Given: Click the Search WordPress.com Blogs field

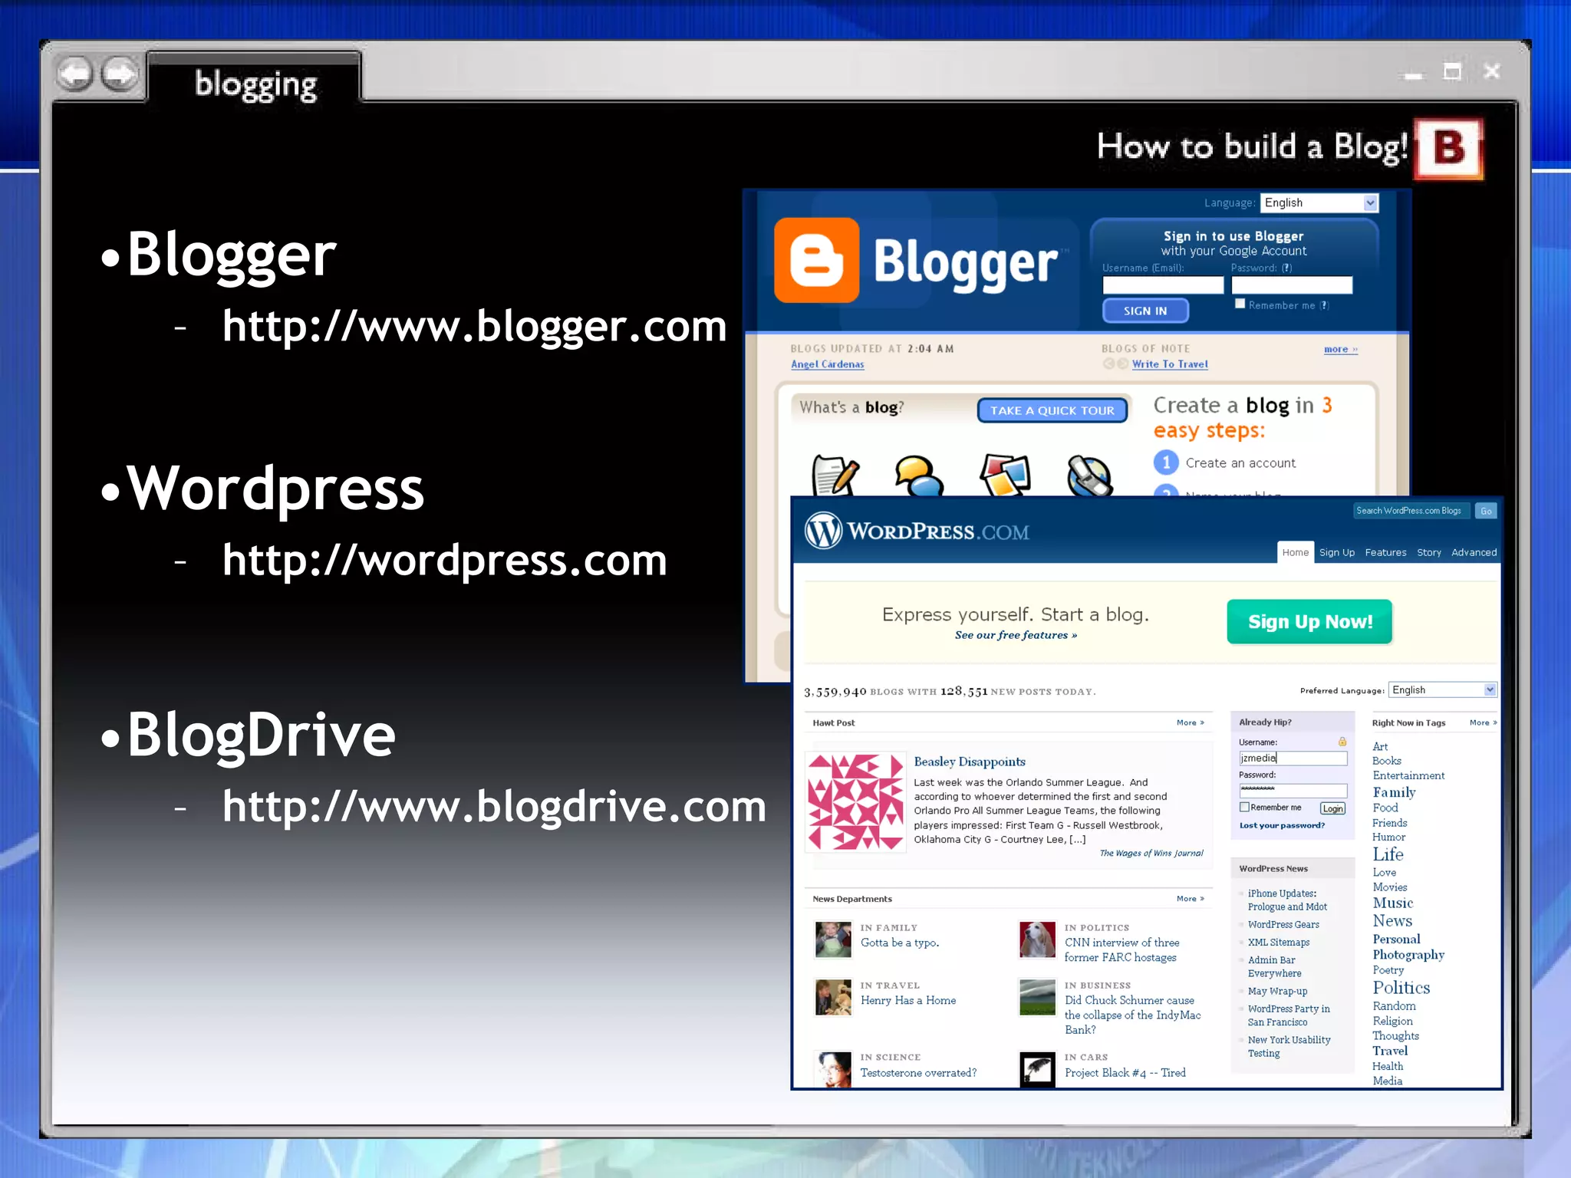Looking at the screenshot, I should 1411,511.
